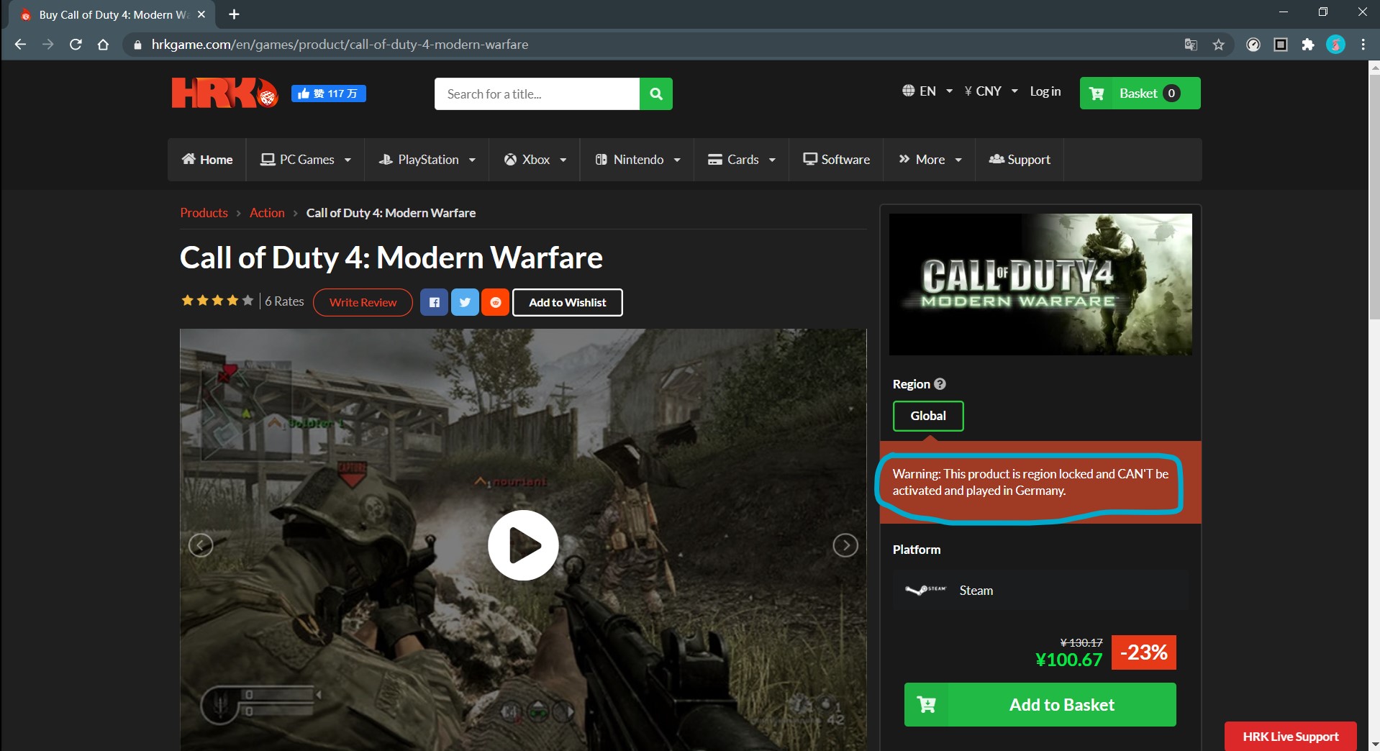Click the scrollbar up arrow
The width and height of the screenshot is (1380, 751).
coord(1374,67)
